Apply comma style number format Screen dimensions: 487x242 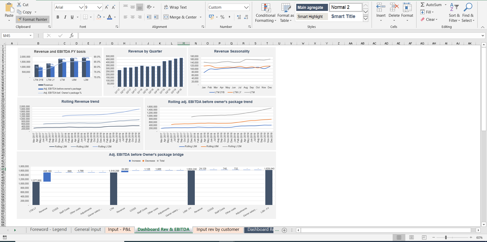[x=229, y=17]
